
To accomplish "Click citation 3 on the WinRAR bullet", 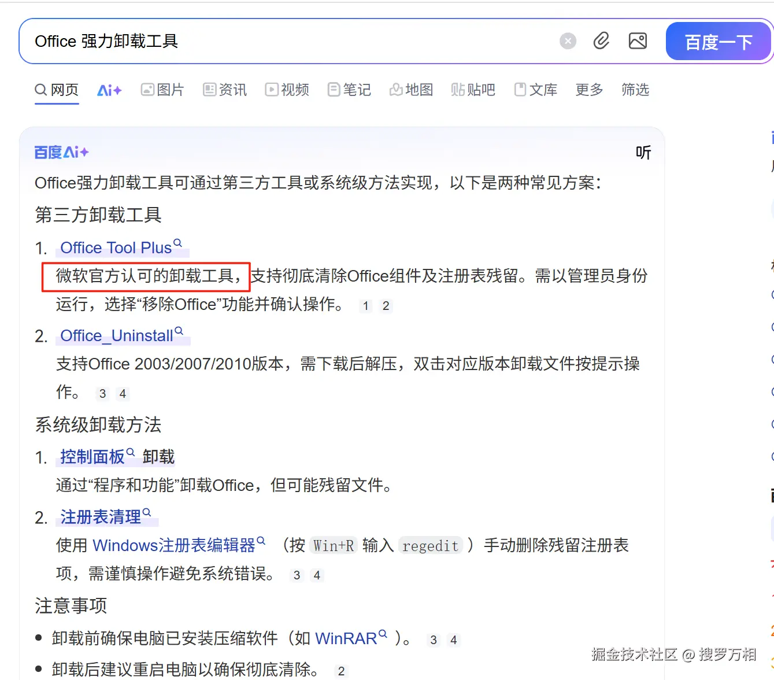I will 434,640.
